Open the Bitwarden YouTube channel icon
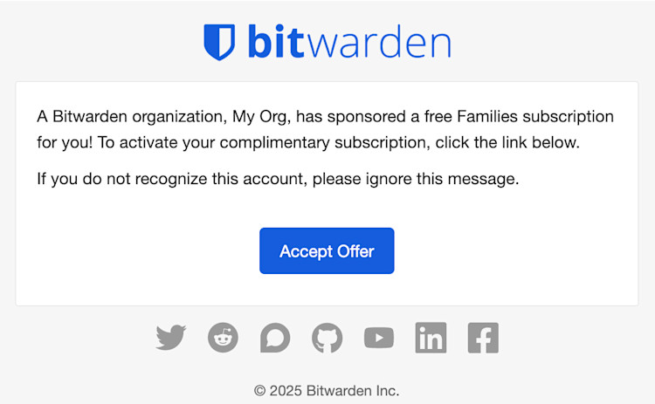The width and height of the screenshot is (655, 404). click(379, 338)
